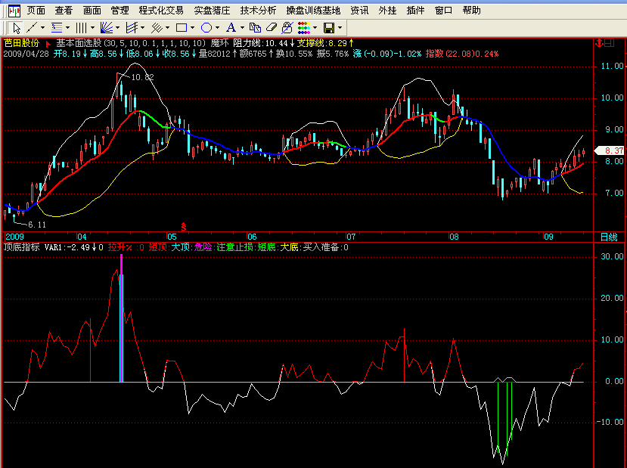This screenshot has height=468, width=627.
Task: Click the 8.37 current price tag
Action: point(610,150)
